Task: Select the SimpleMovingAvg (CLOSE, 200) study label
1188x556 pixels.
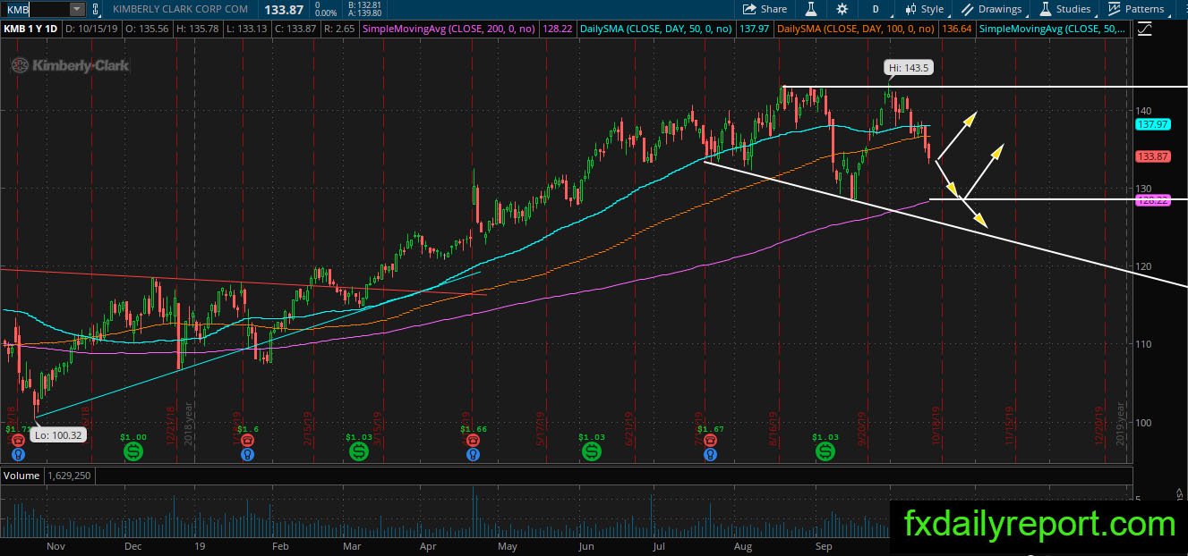Action: (447, 29)
